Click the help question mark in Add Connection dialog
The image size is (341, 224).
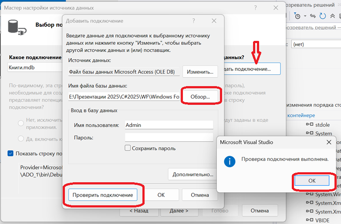point(193,21)
